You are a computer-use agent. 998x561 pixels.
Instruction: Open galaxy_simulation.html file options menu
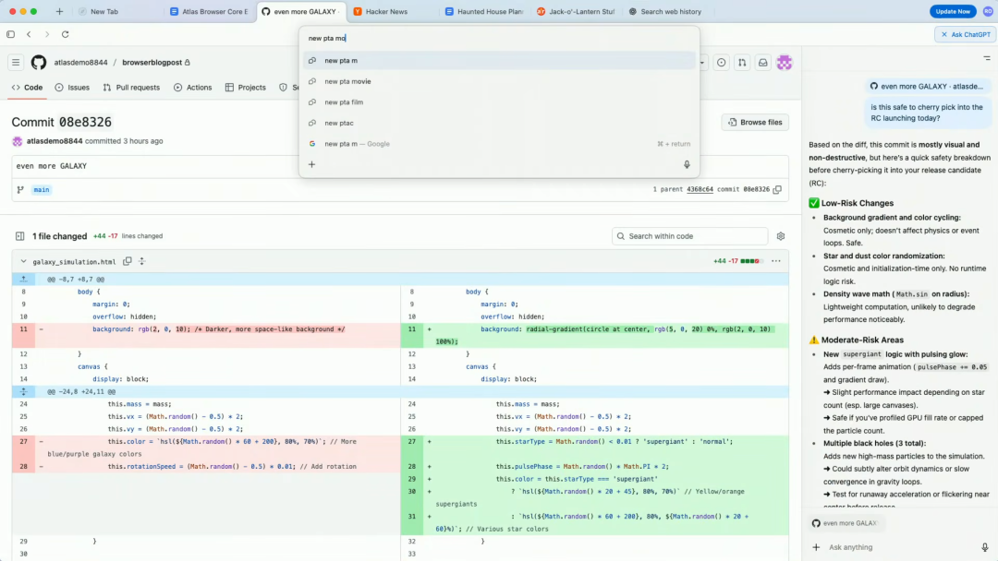pos(775,261)
